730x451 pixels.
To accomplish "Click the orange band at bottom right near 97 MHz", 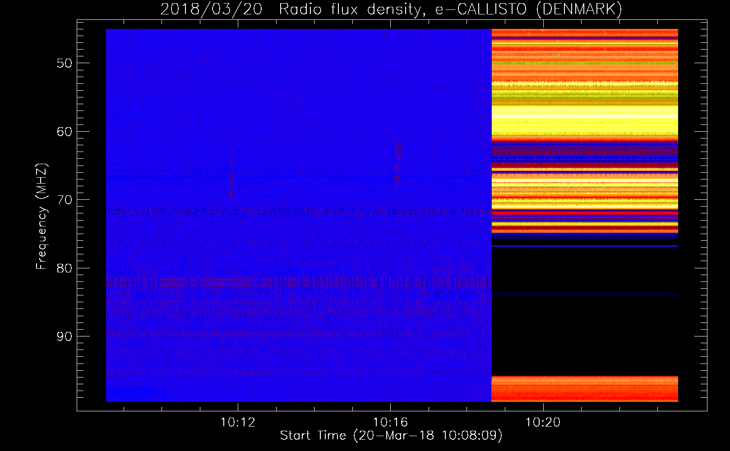I will (x=585, y=389).
